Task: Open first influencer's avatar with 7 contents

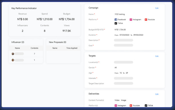Action: point(13,54)
